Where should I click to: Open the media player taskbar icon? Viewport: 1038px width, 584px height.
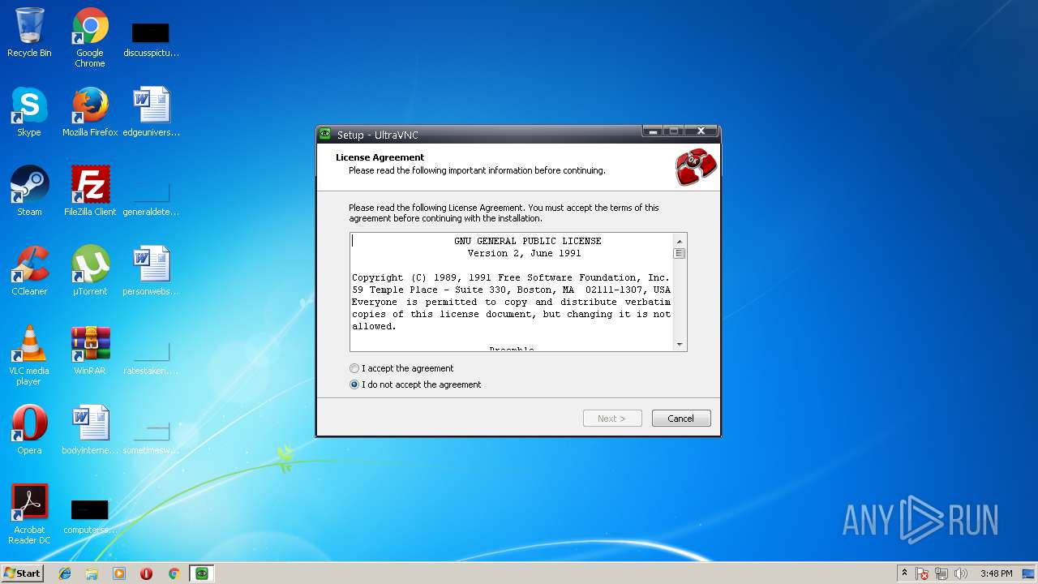point(119,573)
